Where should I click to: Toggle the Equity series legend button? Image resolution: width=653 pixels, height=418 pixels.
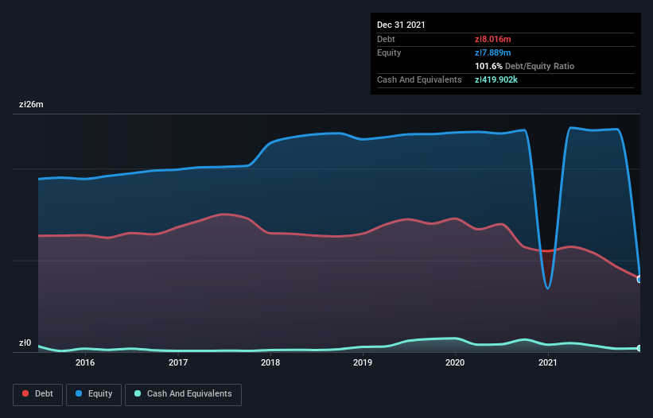click(94, 394)
